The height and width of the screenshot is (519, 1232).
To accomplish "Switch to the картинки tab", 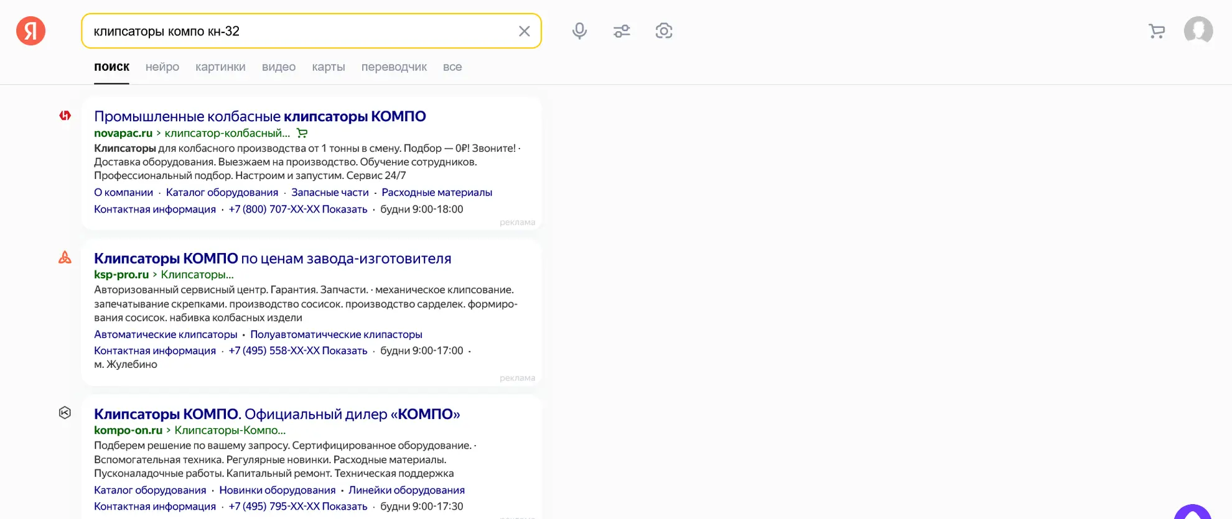I will (x=220, y=67).
